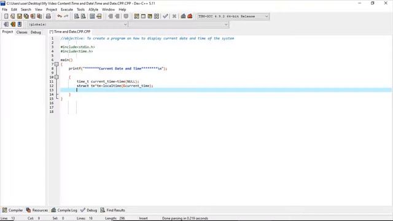
Task: Stop execution using X icon
Action: coord(174,17)
